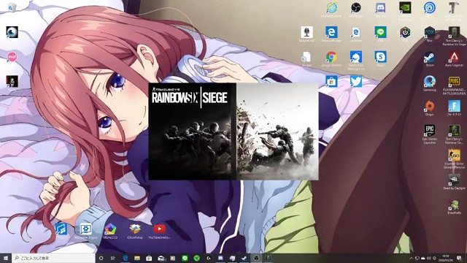
Task: Open Edge from the taskbar
Action: [x=125, y=258]
